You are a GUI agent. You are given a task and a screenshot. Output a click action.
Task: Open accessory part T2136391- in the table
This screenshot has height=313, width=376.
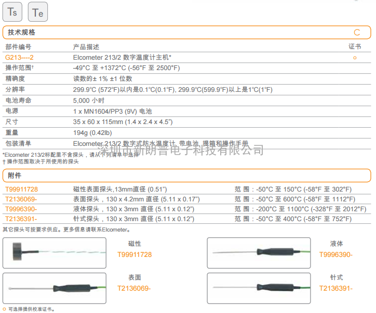(x=21, y=219)
